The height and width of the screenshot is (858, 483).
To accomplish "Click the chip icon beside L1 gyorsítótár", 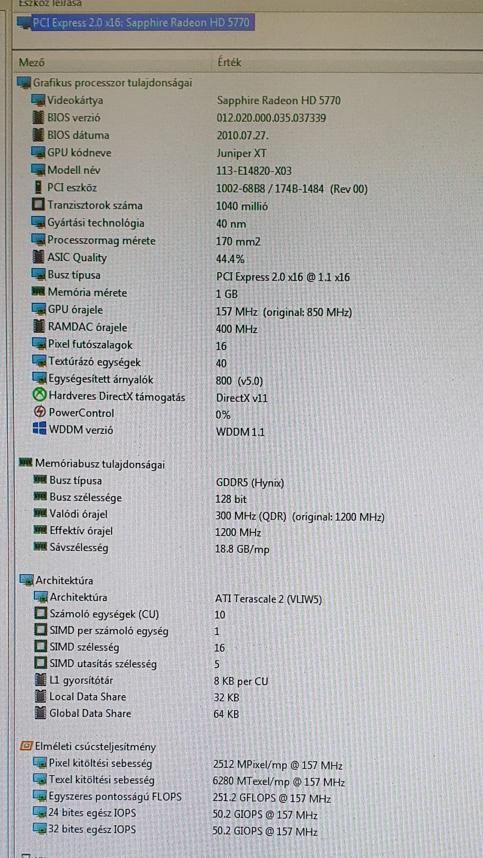I will [x=40, y=680].
